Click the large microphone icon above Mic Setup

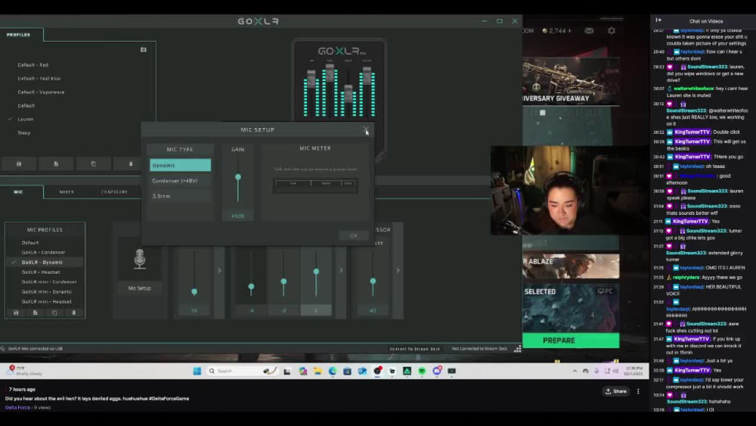[139, 259]
